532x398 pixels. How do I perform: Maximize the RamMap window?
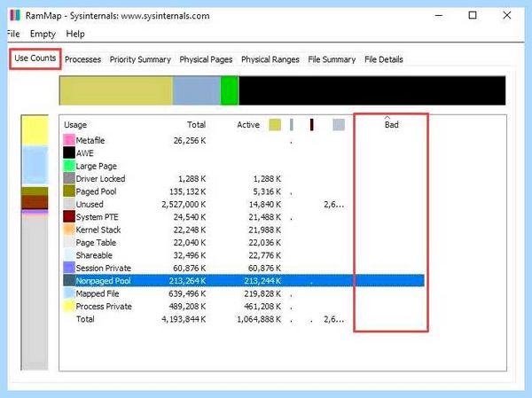[473, 15]
